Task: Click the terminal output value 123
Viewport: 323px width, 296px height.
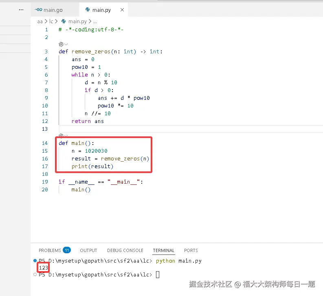Action: pos(44,267)
